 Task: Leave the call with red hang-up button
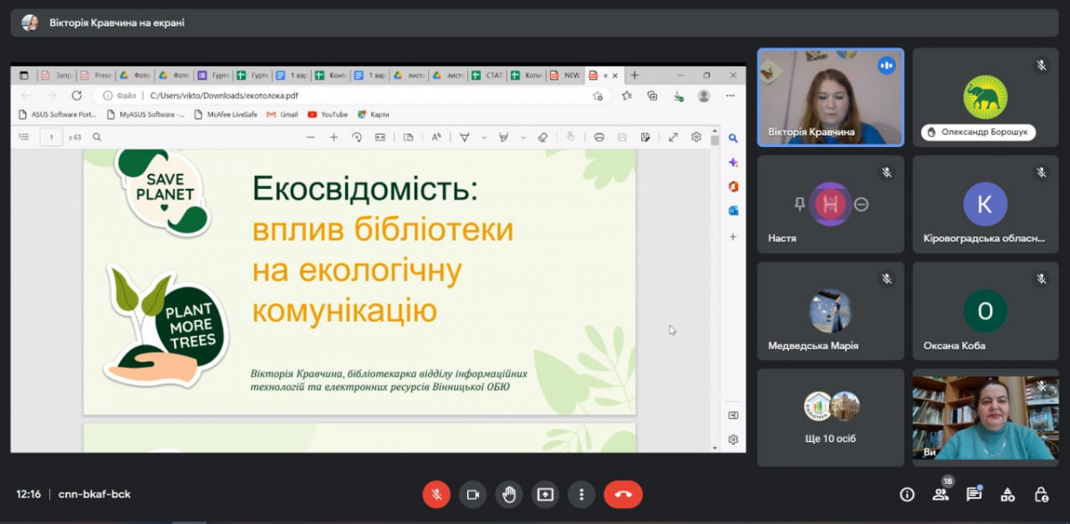tap(622, 495)
